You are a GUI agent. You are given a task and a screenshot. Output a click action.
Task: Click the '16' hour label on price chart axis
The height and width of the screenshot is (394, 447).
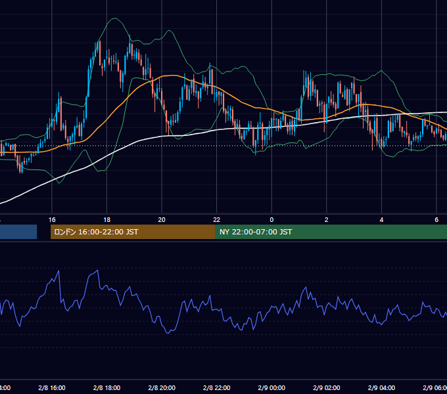[x=52, y=220]
